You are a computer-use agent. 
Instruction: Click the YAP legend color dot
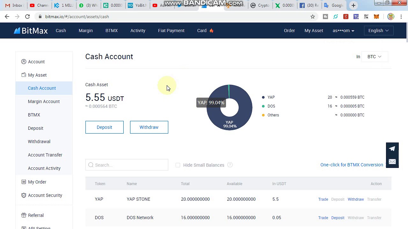pos(263,97)
